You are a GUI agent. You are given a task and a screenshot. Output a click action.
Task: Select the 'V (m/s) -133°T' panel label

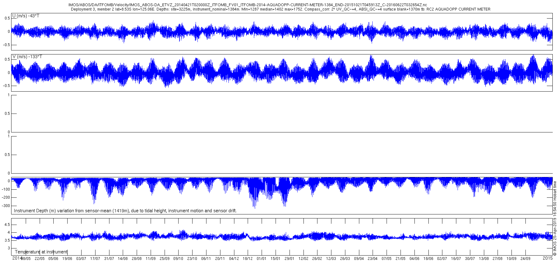click(27, 57)
